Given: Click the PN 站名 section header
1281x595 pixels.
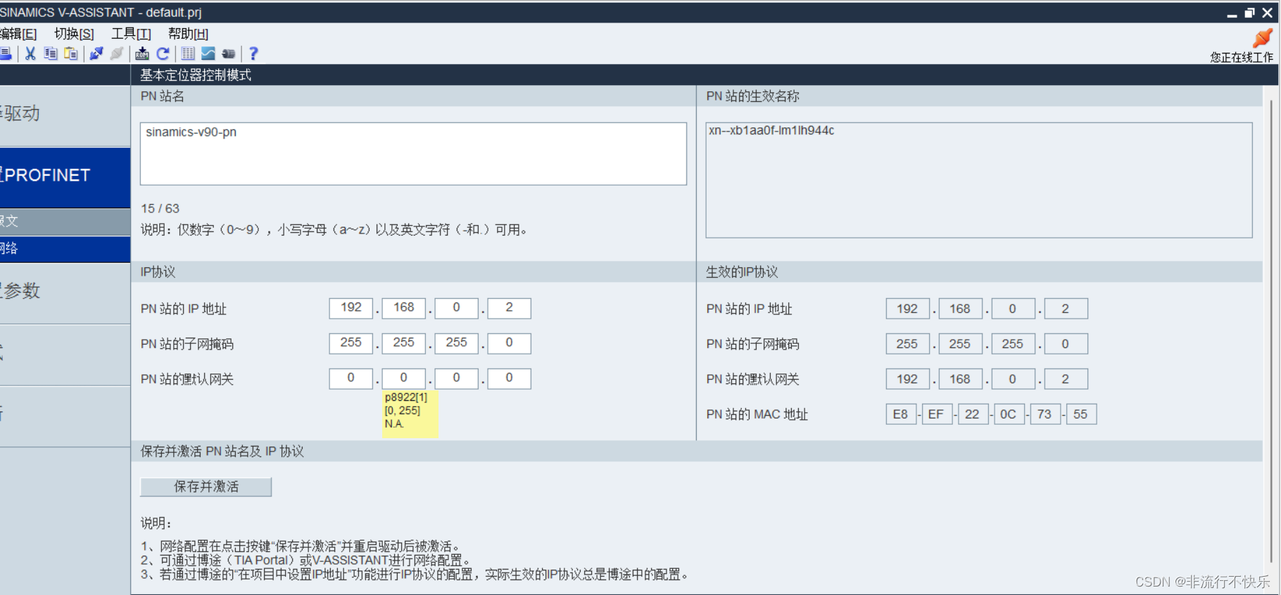Looking at the screenshot, I should [x=413, y=96].
